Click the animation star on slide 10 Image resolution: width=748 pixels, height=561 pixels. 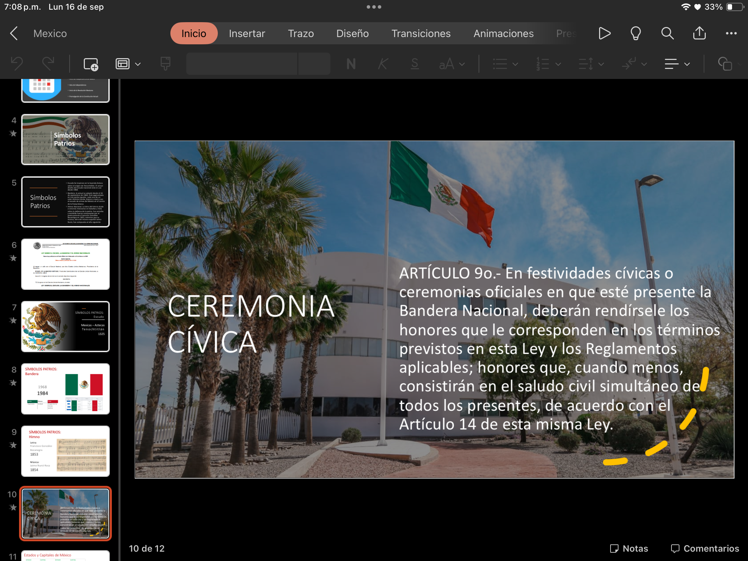tap(13, 507)
